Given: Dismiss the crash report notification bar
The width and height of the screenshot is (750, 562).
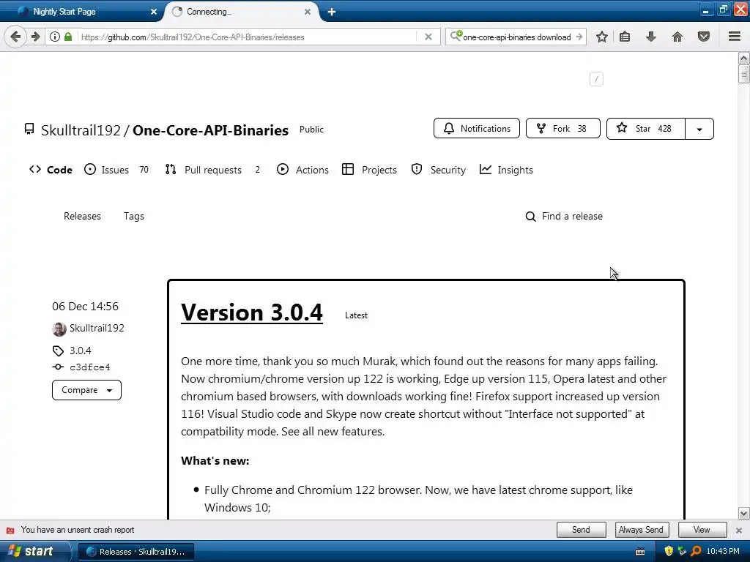Looking at the screenshot, I should pos(739,530).
